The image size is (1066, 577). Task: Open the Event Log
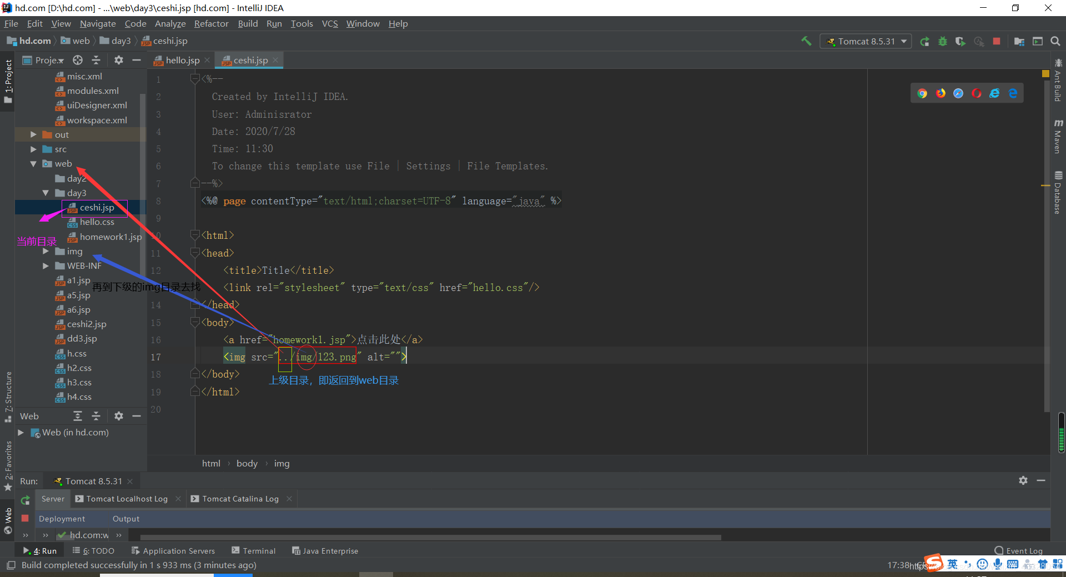(1019, 551)
